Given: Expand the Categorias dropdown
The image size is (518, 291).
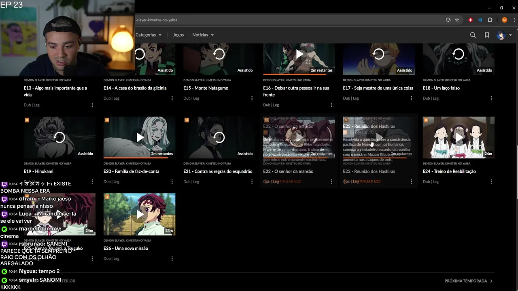Looking at the screenshot, I should tap(148, 35).
